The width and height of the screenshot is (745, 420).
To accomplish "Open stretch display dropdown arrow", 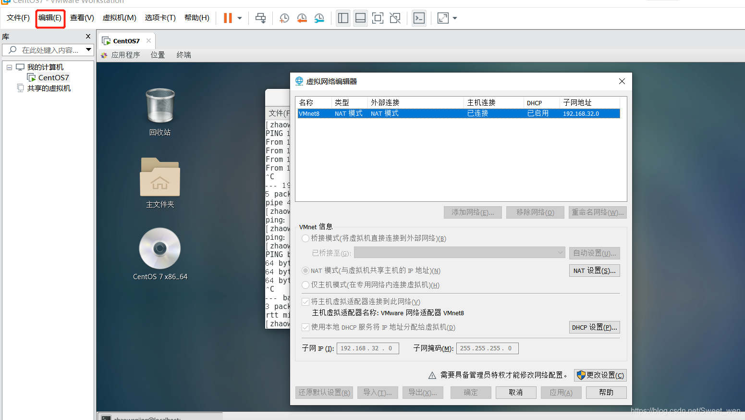I will [x=455, y=18].
